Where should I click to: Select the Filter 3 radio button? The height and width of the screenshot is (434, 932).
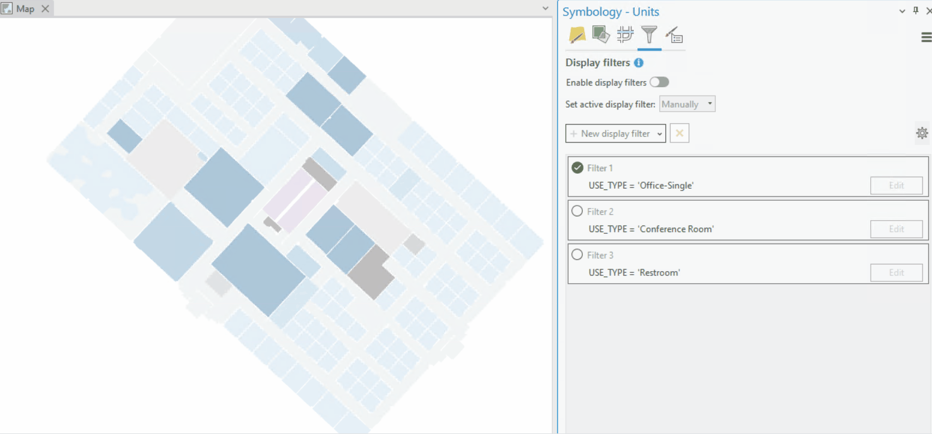577,254
